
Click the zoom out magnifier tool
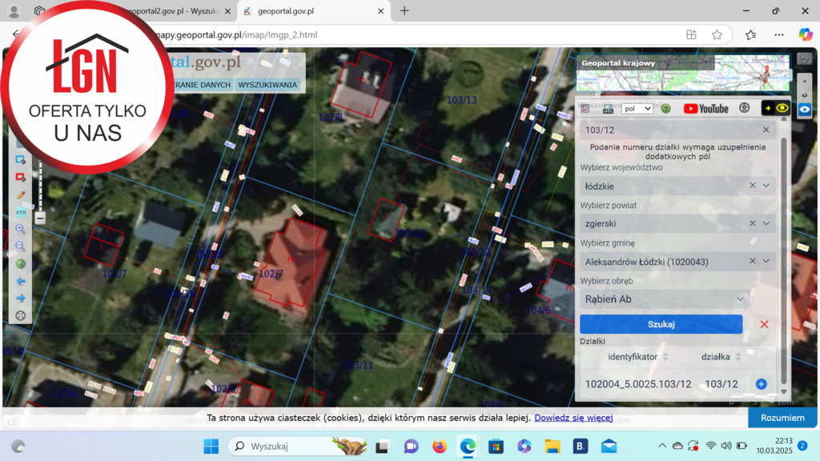tap(21, 247)
